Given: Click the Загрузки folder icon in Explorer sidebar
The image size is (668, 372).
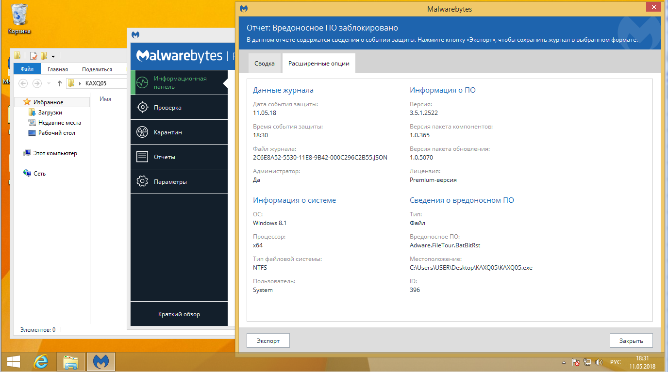Looking at the screenshot, I should 33,113.
